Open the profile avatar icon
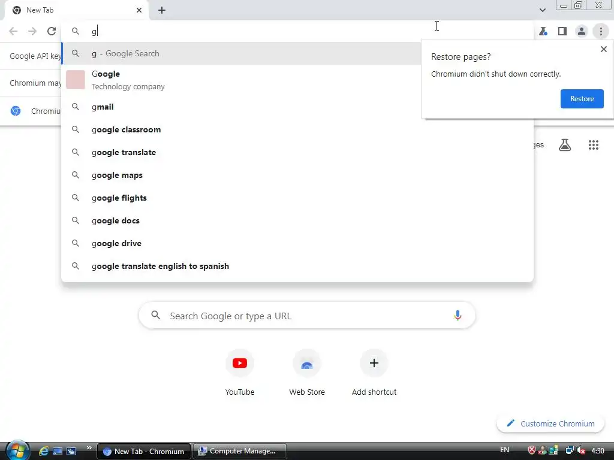614x460 pixels. 582,31
